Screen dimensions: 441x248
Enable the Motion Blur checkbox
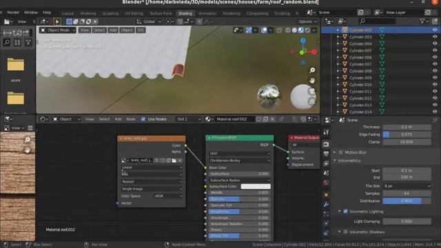[x=341, y=152]
